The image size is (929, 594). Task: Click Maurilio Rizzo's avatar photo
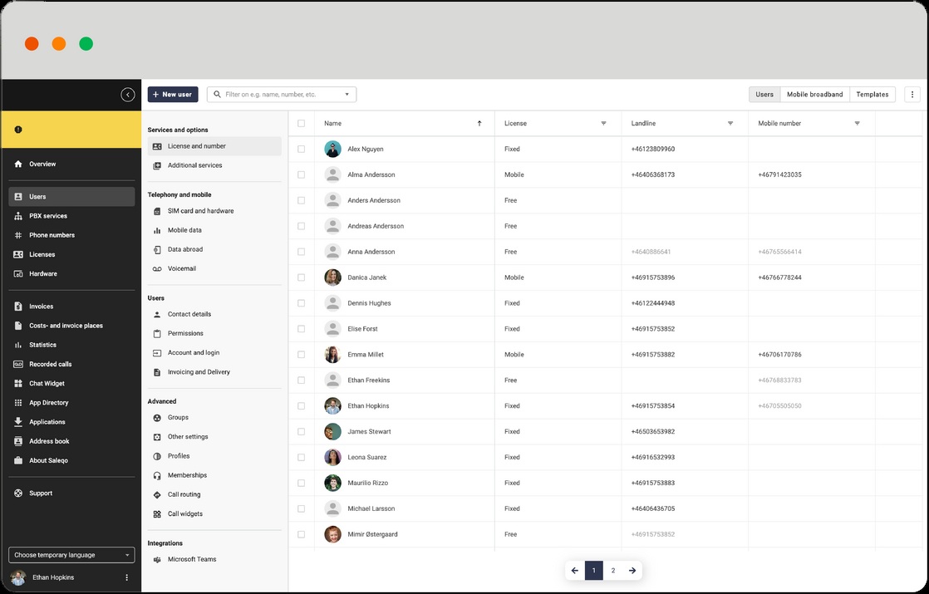coord(333,483)
